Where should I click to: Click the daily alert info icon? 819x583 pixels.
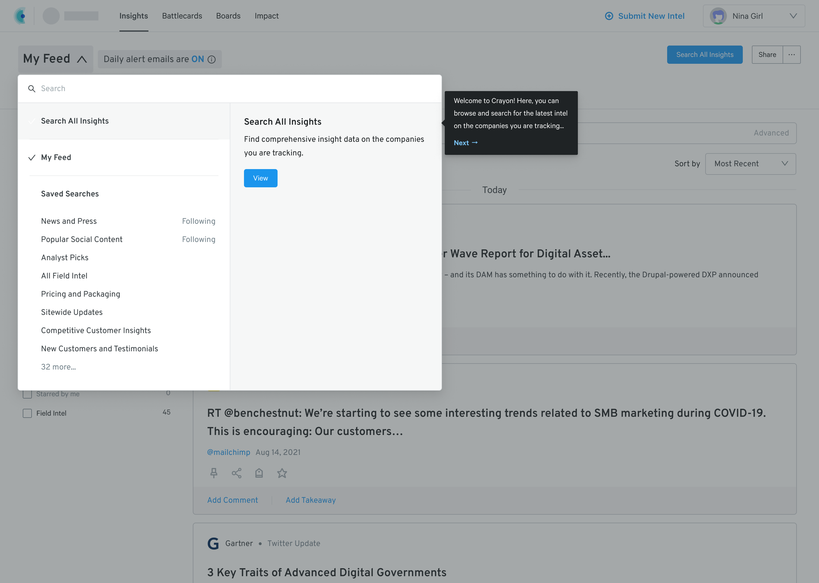(212, 59)
